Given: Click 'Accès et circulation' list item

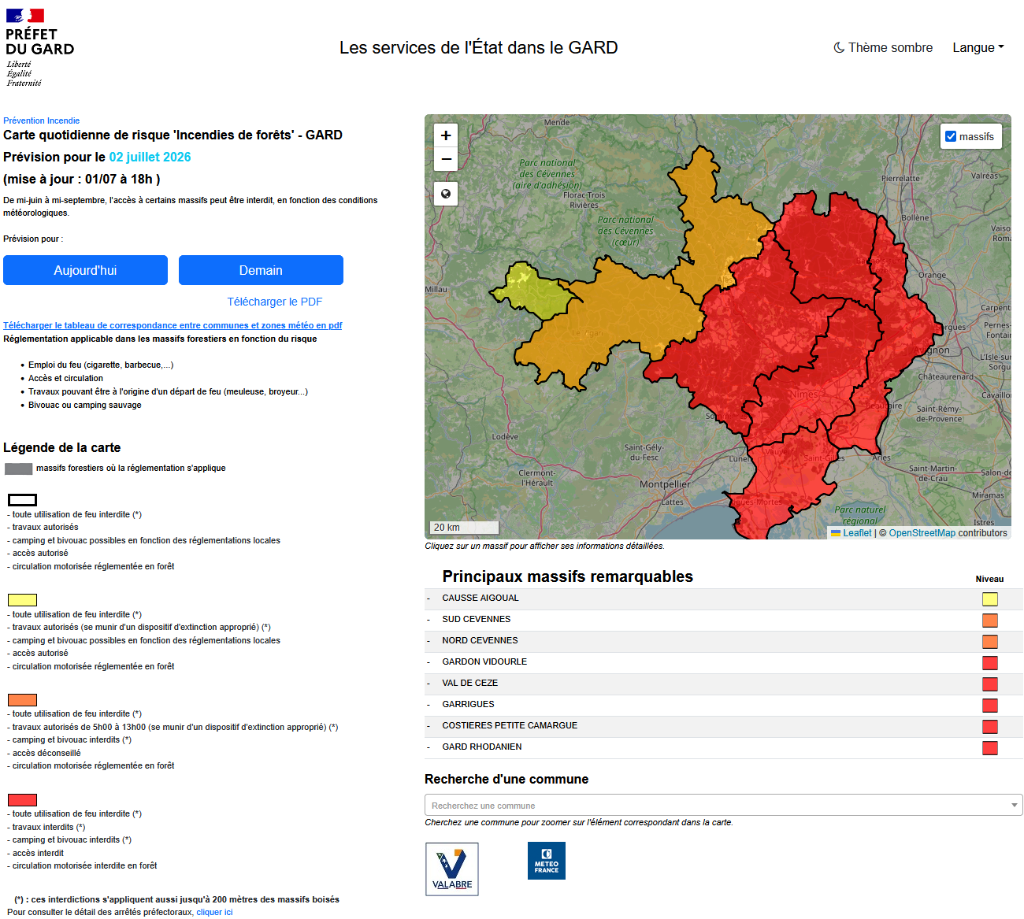Looking at the screenshot, I should (x=65, y=378).
